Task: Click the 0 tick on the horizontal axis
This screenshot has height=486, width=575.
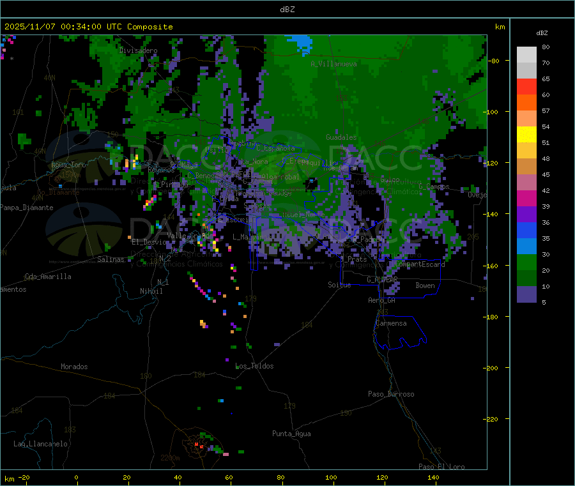Action: (x=76, y=477)
